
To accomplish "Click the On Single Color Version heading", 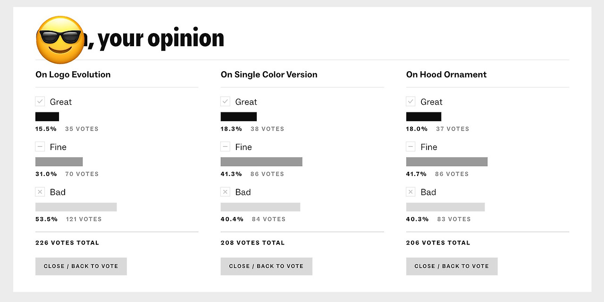I will [x=269, y=75].
